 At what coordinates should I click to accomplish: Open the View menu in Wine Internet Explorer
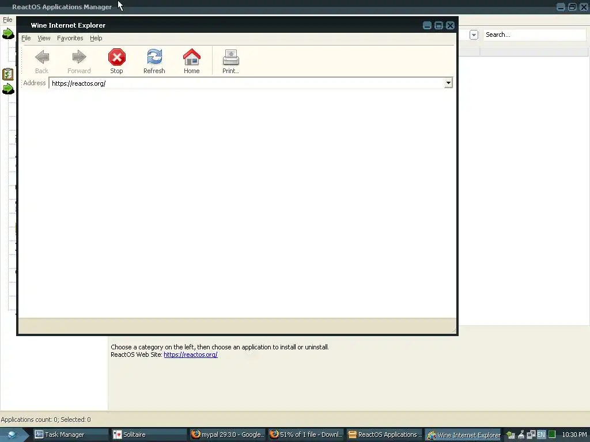click(x=44, y=38)
